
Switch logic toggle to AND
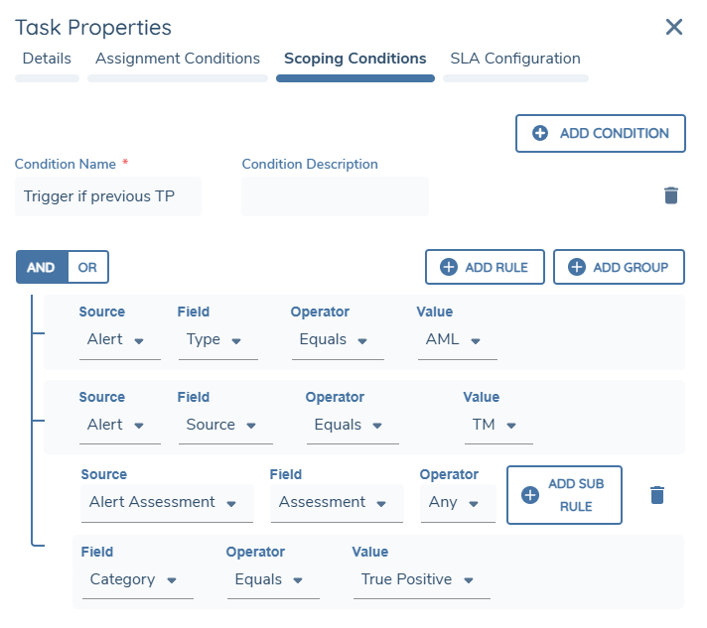tap(42, 267)
